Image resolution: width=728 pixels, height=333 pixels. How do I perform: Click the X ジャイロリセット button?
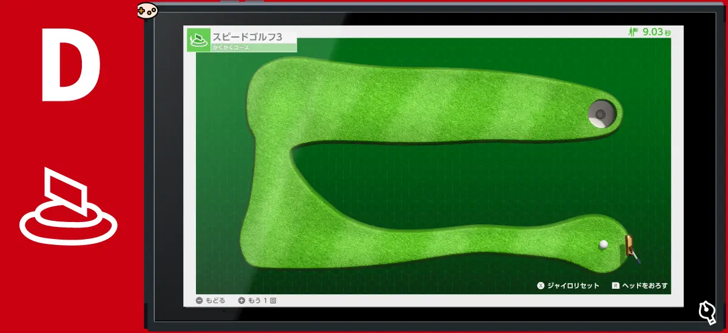(x=568, y=285)
